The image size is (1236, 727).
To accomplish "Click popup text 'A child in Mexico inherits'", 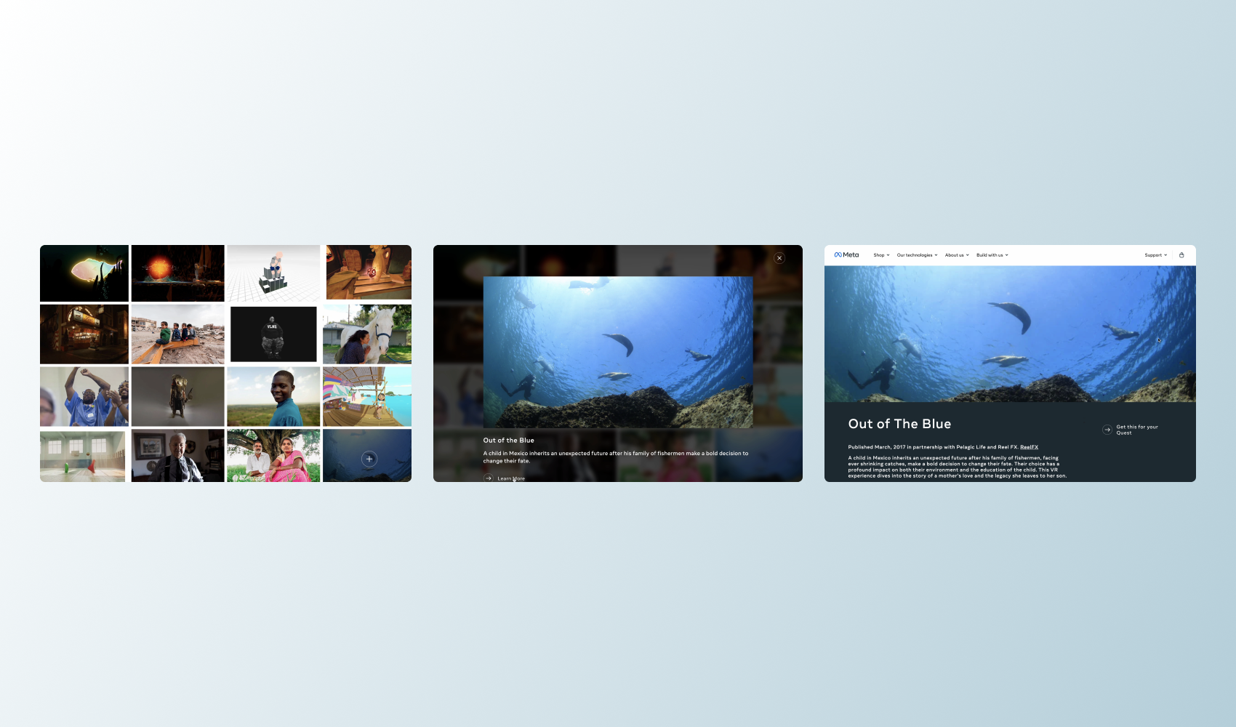I will (616, 457).
